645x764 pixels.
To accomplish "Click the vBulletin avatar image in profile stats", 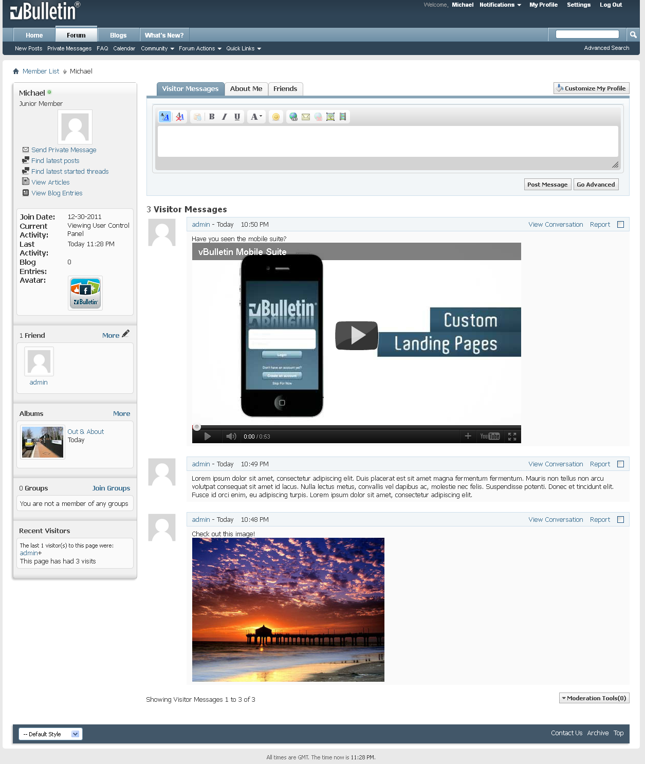I will pyautogui.click(x=85, y=293).
